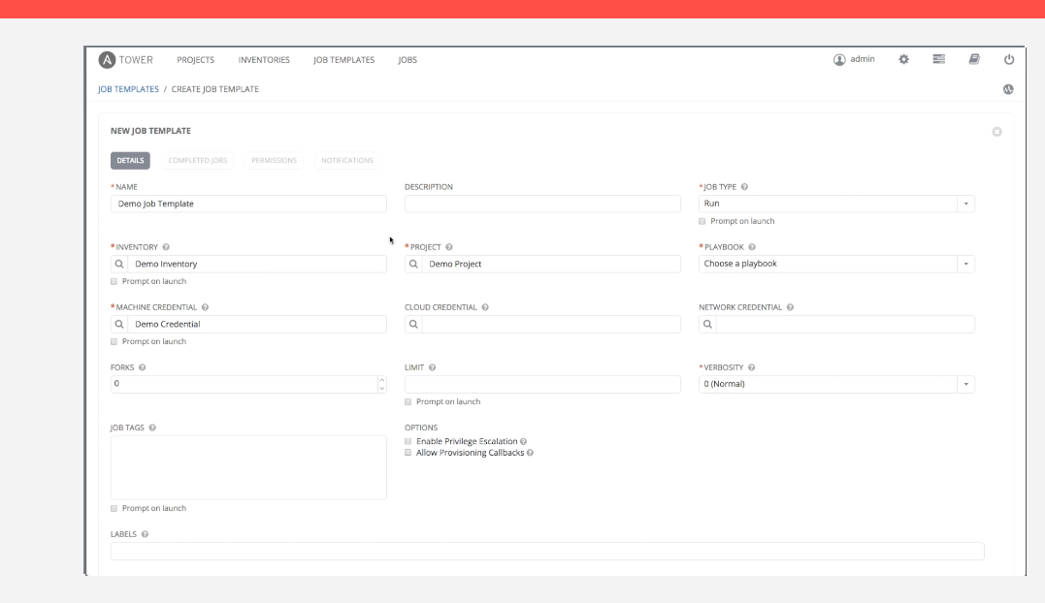Check Allow Provisioning Callbacks option
This screenshot has height=603, width=1045.
[x=408, y=453]
